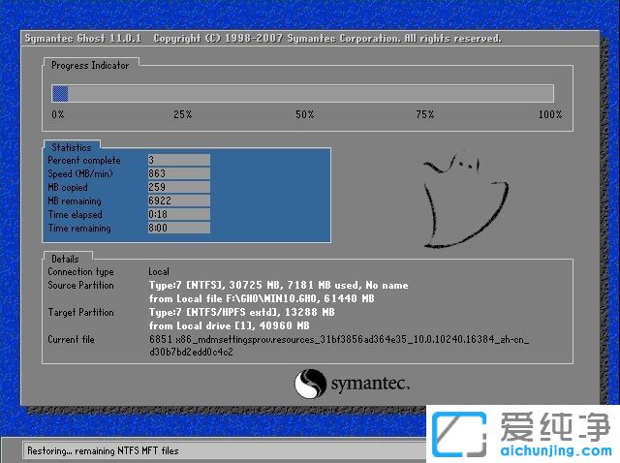The image size is (620, 463).
Task: Click the empty progress bar area
Action: (x=310, y=93)
